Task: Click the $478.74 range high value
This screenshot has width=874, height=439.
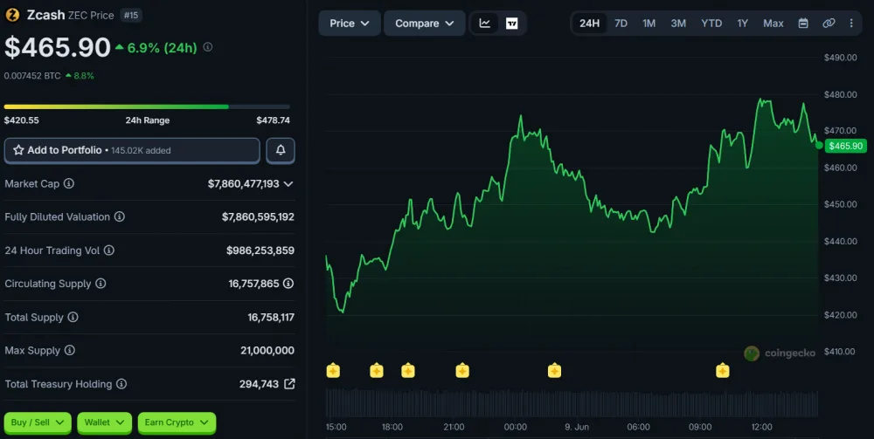Action: 273,120
